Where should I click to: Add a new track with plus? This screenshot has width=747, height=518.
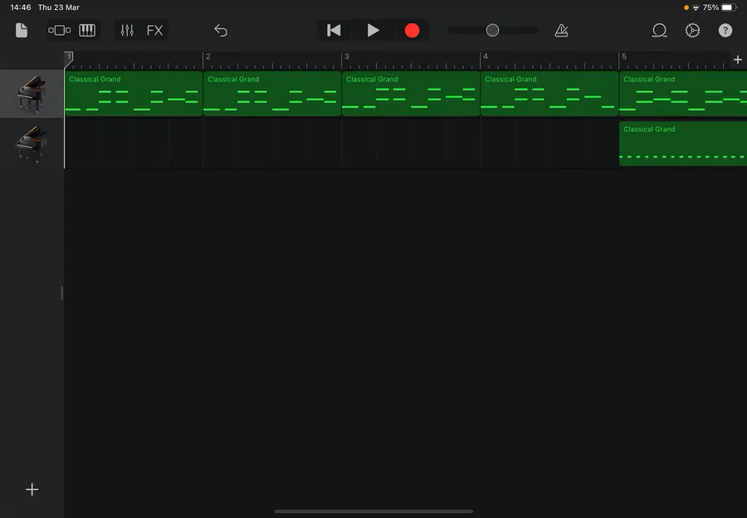point(32,490)
